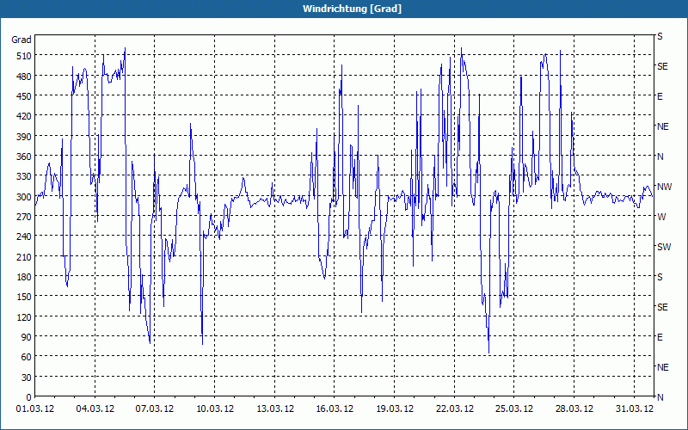This screenshot has height=430, width=688.
Task: Click the 60 y-axis value
Action: point(27,357)
